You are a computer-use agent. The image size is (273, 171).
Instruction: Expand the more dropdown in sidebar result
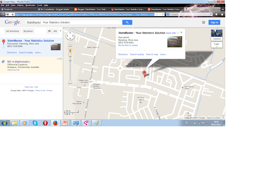tap(38, 52)
